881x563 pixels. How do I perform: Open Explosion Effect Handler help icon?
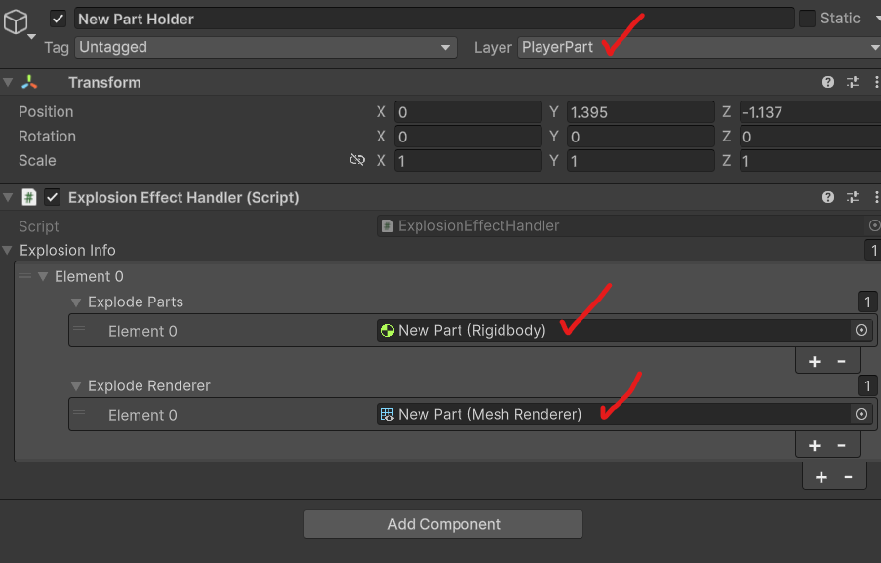tap(828, 198)
